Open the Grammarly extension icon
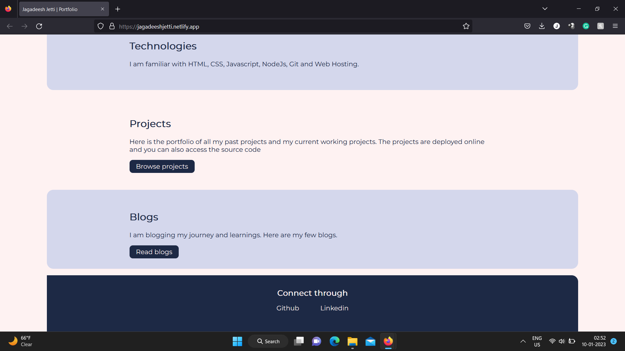625x351 pixels. [586, 26]
